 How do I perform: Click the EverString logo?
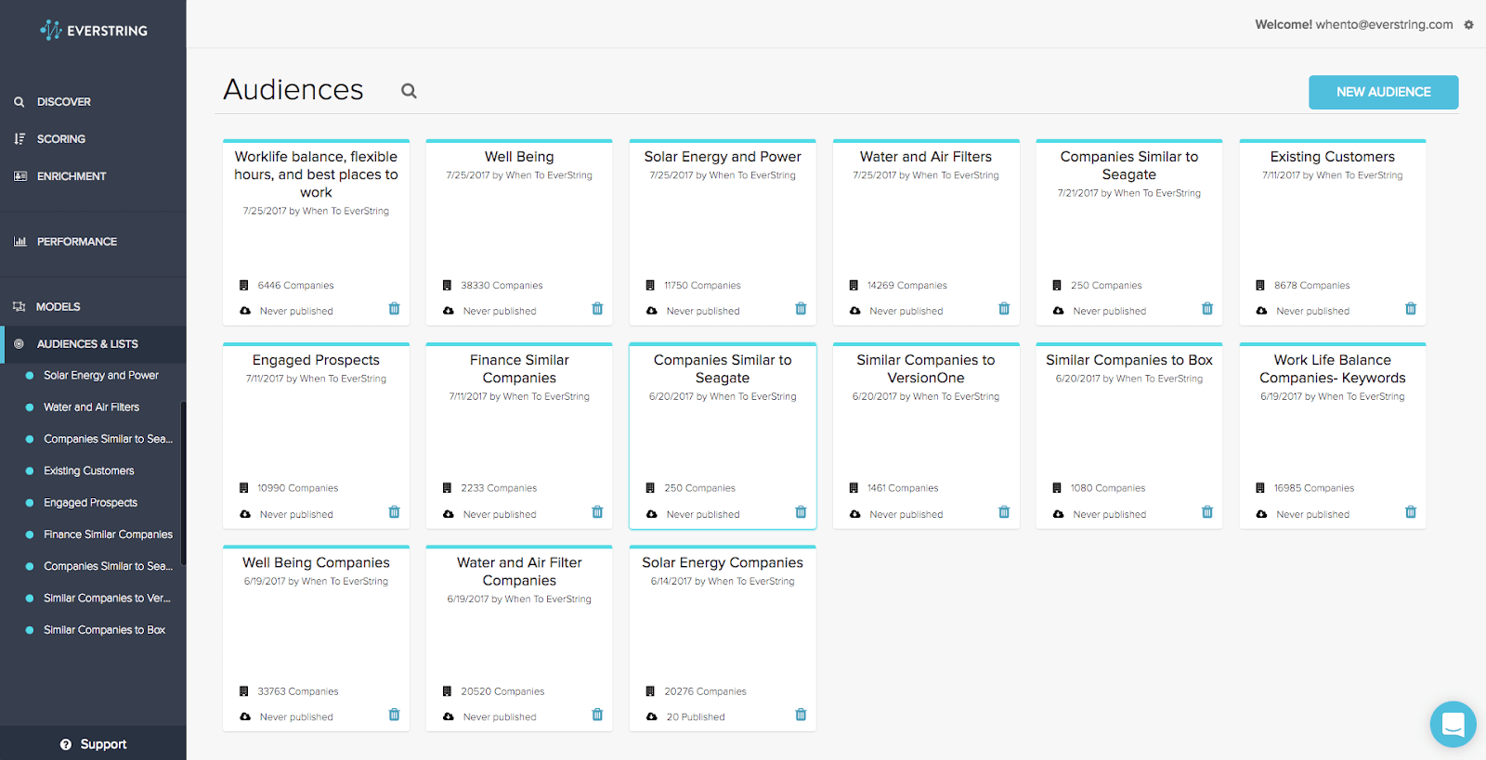(94, 31)
